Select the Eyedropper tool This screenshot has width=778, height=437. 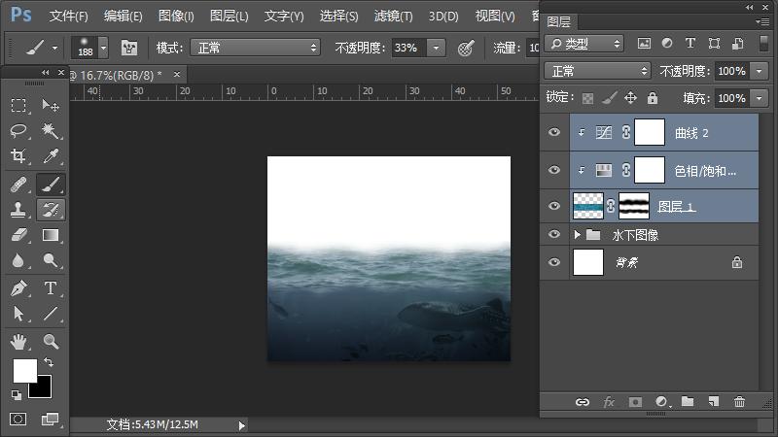coord(51,156)
